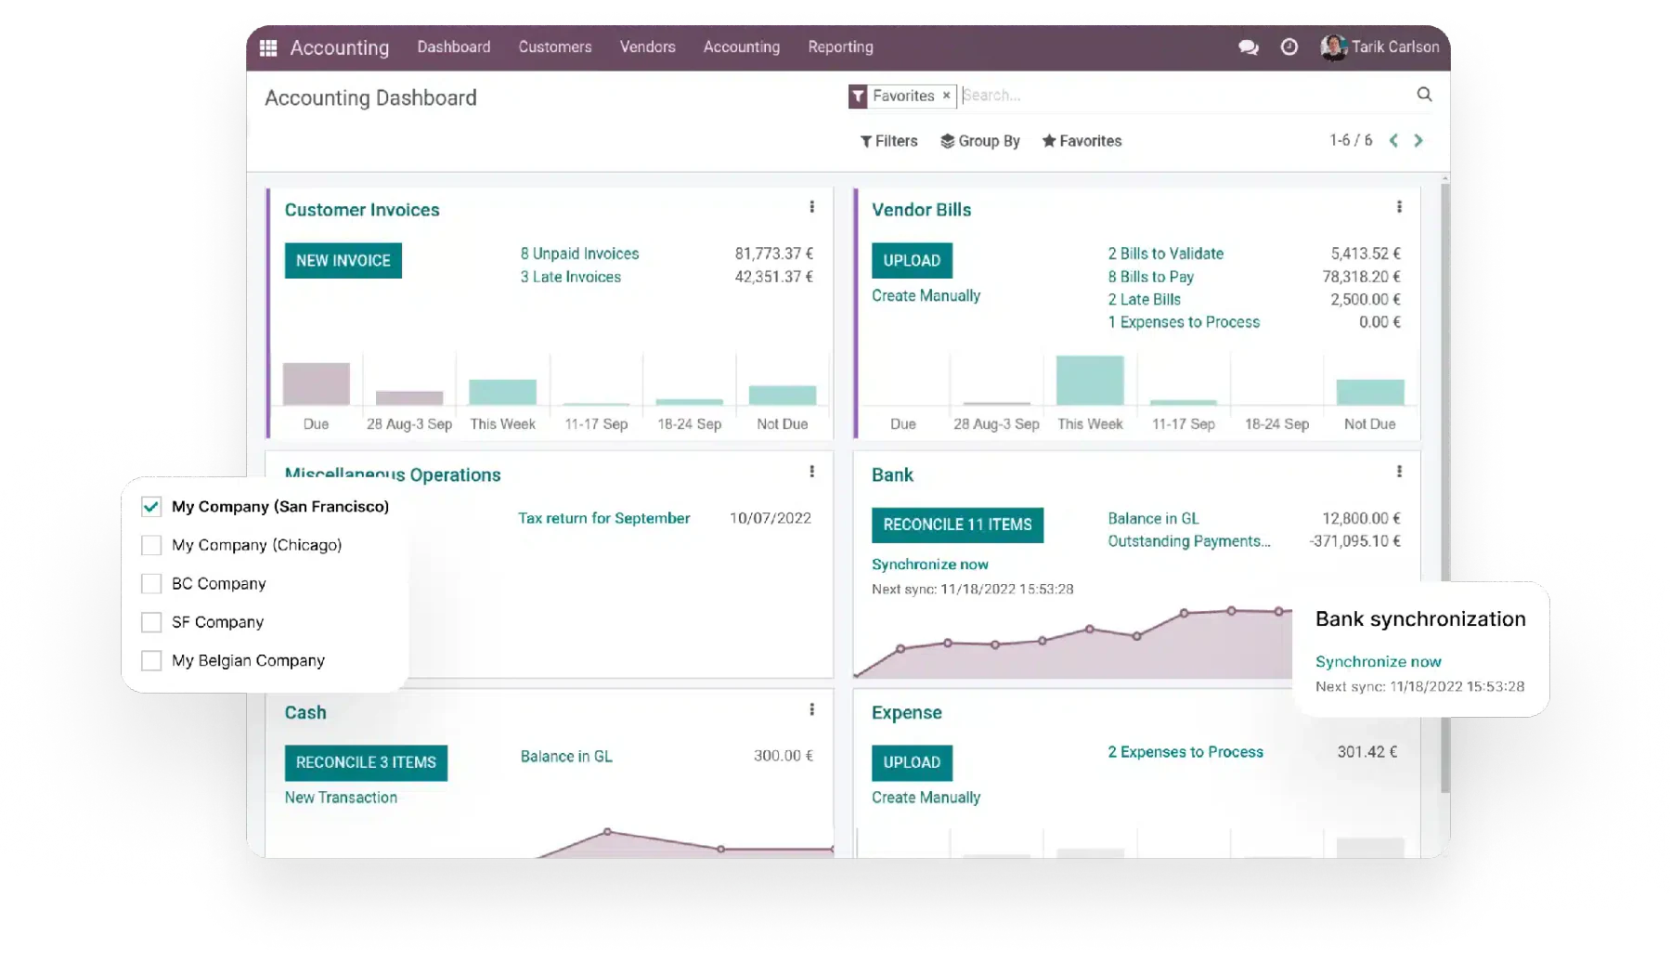This screenshot has width=1671, height=961.
Task: Open Outstanding Payments link
Action: pyautogui.click(x=1188, y=541)
